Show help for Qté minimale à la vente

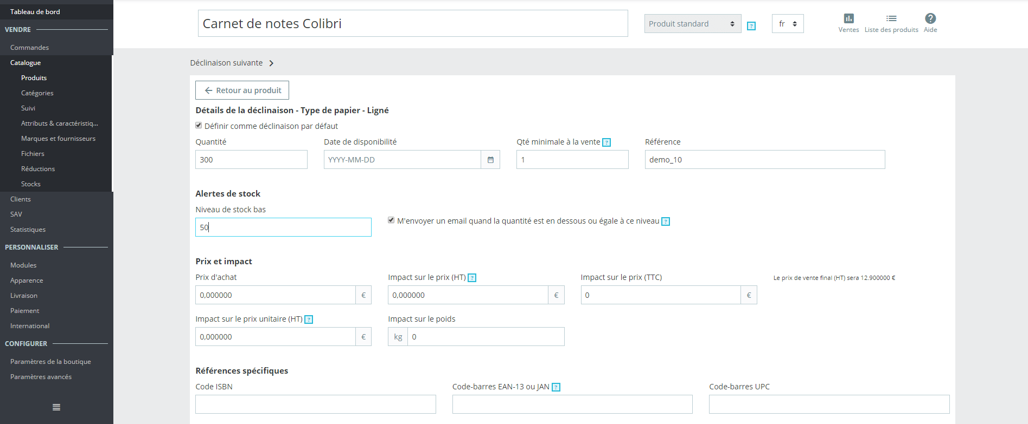click(606, 142)
